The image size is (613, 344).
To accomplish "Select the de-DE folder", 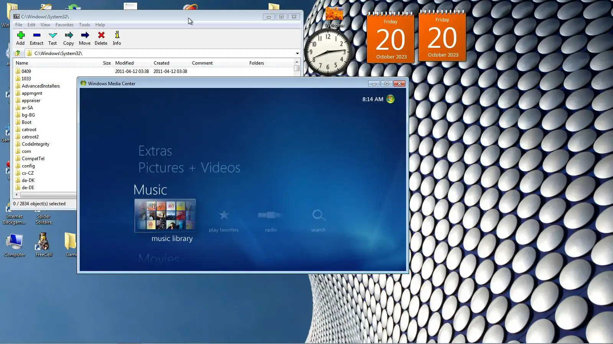I will tap(28, 188).
